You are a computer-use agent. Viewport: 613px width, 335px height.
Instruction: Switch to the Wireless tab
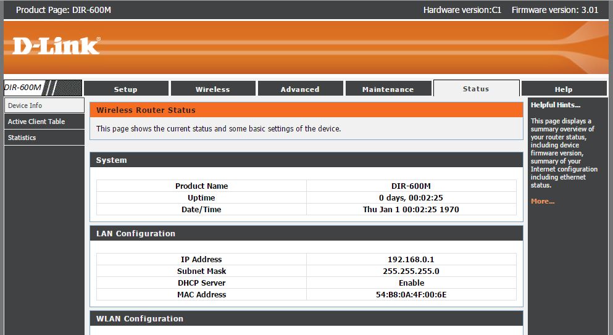[213, 89]
